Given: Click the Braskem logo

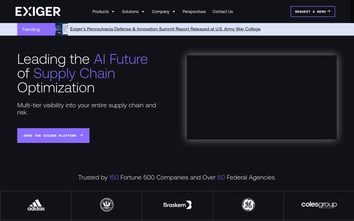Looking at the screenshot, I should [177, 205].
